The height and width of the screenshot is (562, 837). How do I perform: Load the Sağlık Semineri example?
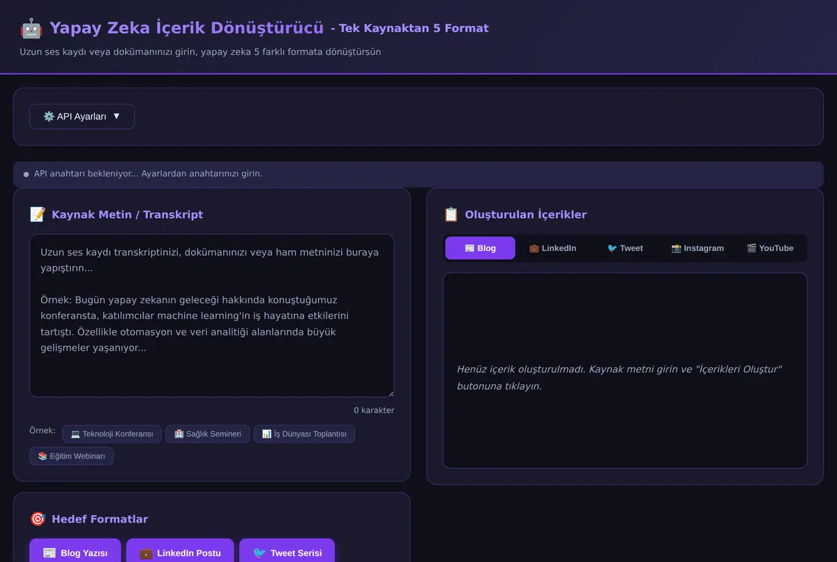(x=207, y=434)
